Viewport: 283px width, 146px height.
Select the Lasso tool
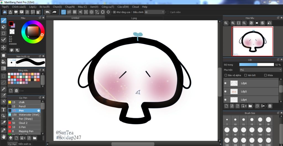point(3,83)
